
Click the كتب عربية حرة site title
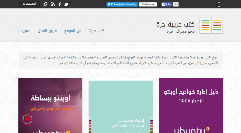(175, 24)
